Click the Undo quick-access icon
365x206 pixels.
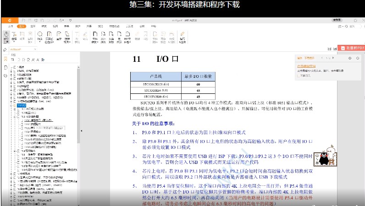[x=49, y=21]
